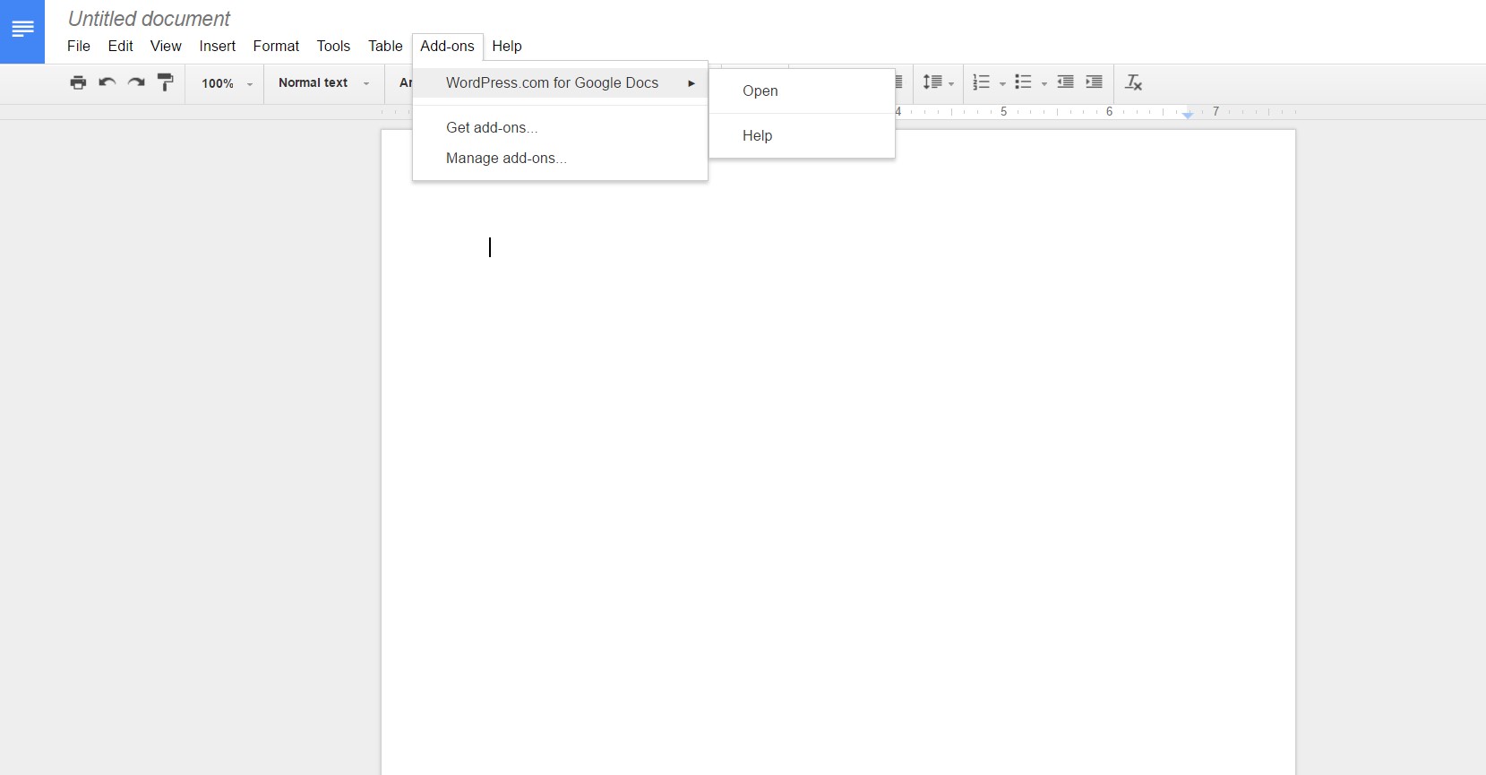Click the Numbered list icon
Image resolution: width=1486 pixels, height=775 pixels.
click(982, 82)
